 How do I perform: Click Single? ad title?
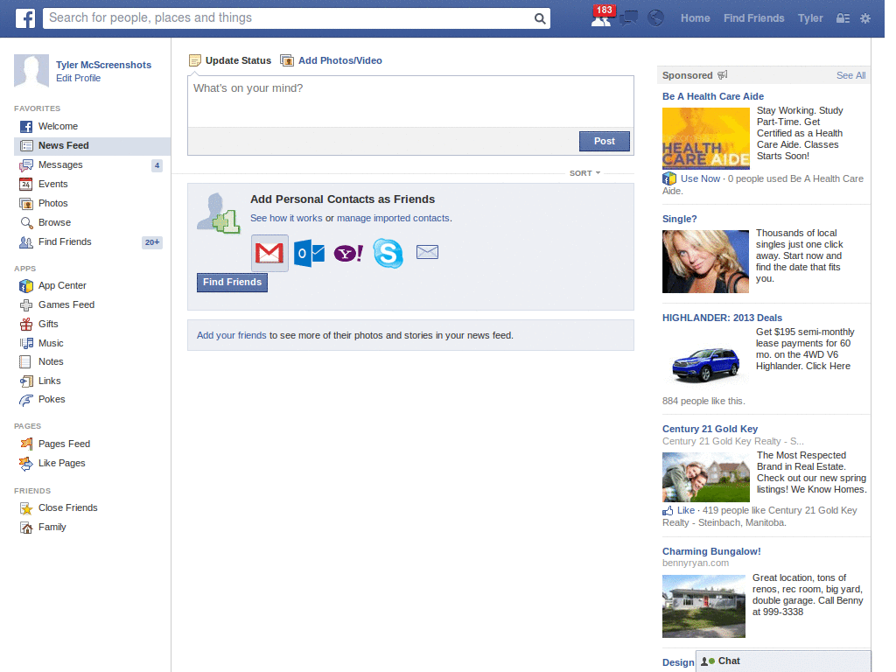(679, 219)
